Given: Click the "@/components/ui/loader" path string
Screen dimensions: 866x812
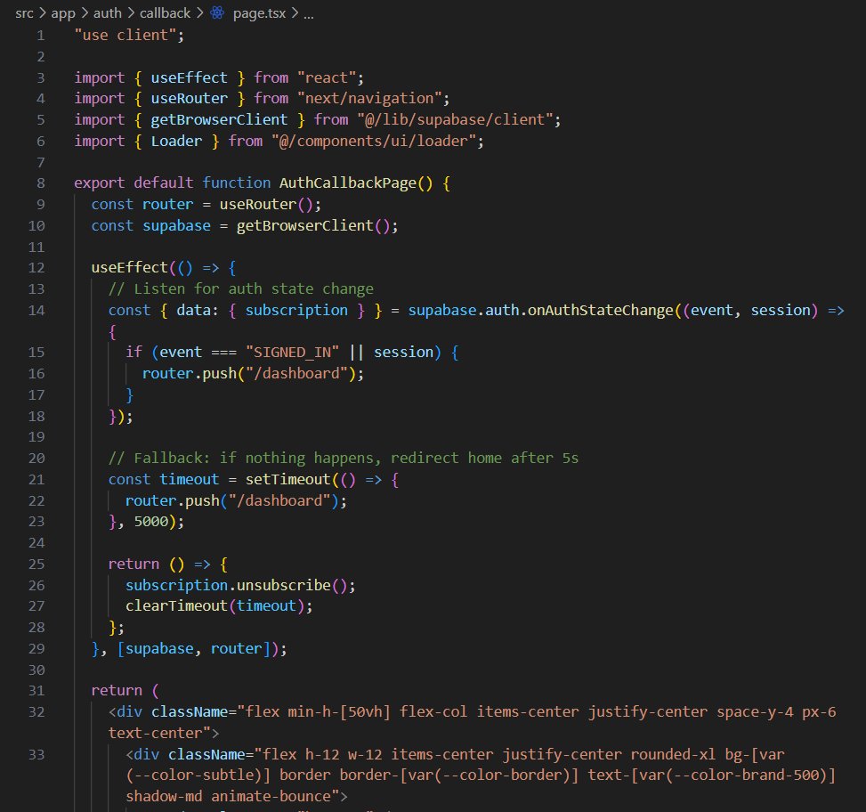Looking at the screenshot, I should click(x=374, y=142).
